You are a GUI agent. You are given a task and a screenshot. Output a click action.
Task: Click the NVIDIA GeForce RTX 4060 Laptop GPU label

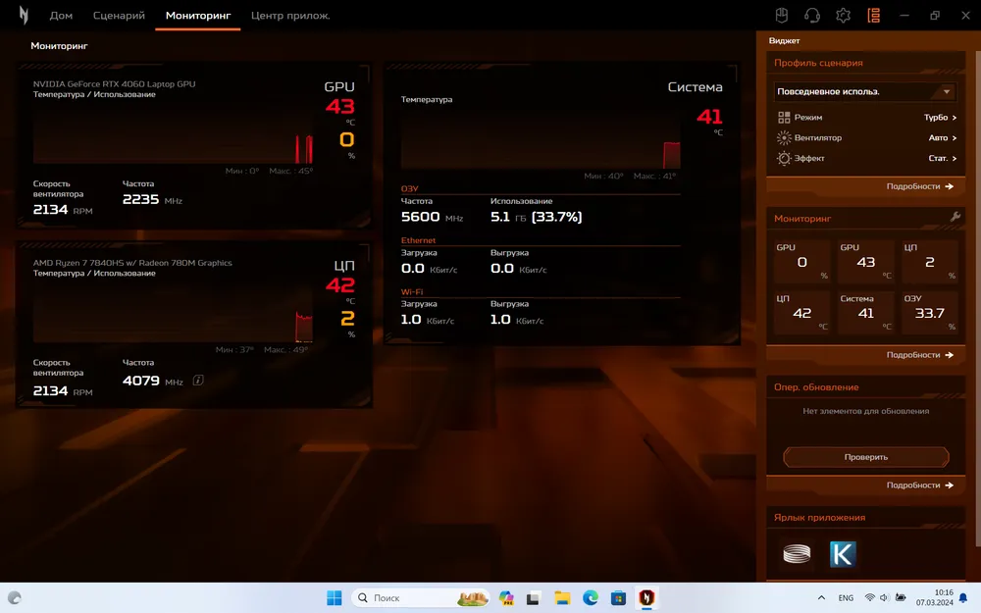(x=114, y=83)
